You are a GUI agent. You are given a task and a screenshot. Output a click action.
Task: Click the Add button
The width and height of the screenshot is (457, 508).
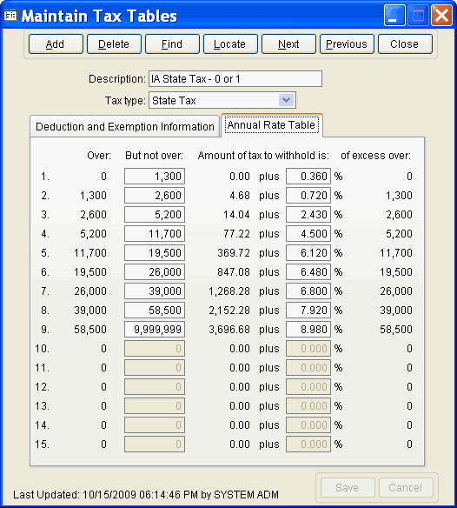click(56, 44)
